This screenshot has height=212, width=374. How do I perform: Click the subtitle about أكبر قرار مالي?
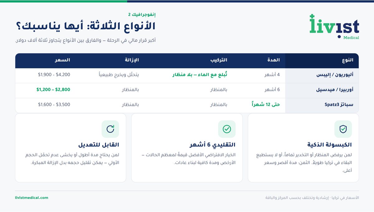(x=85, y=41)
